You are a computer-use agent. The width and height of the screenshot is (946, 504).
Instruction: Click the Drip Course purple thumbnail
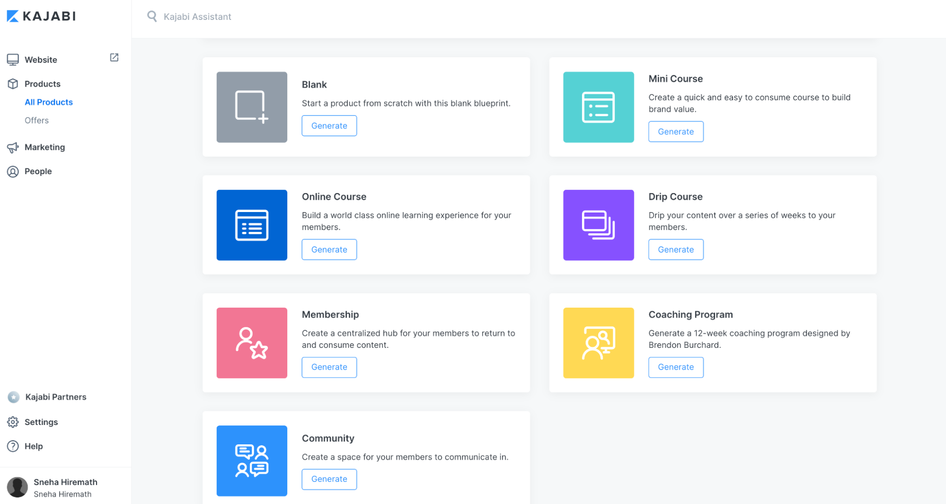598,225
